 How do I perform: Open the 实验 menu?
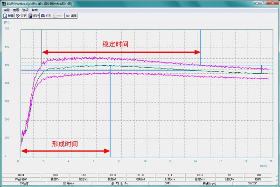(x=7, y=9)
